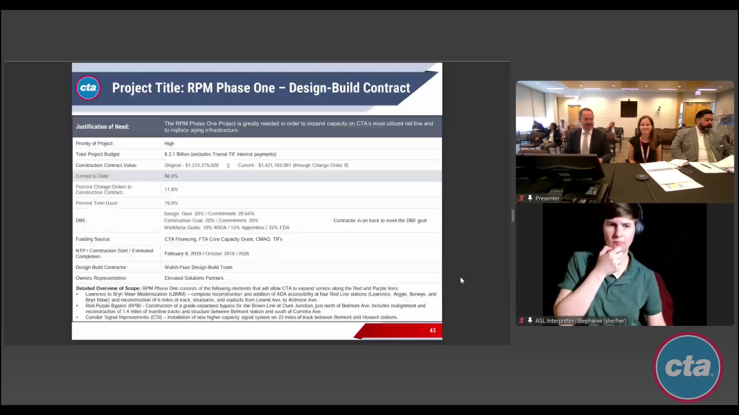Click the red slide number 43 badge
739x415 pixels.
pyautogui.click(x=432, y=330)
